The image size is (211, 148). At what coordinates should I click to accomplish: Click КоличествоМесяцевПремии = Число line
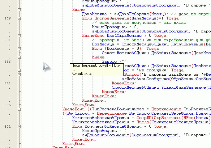point(139,122)
